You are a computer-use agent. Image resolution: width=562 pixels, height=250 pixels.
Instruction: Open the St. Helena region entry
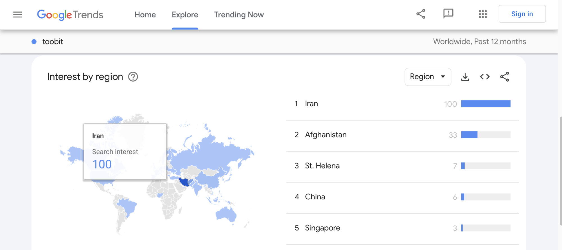pos(322,166)
